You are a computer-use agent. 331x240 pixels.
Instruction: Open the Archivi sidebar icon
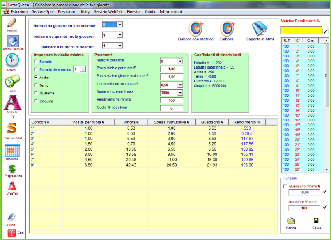pyautogui.click(x=12, y=23)
